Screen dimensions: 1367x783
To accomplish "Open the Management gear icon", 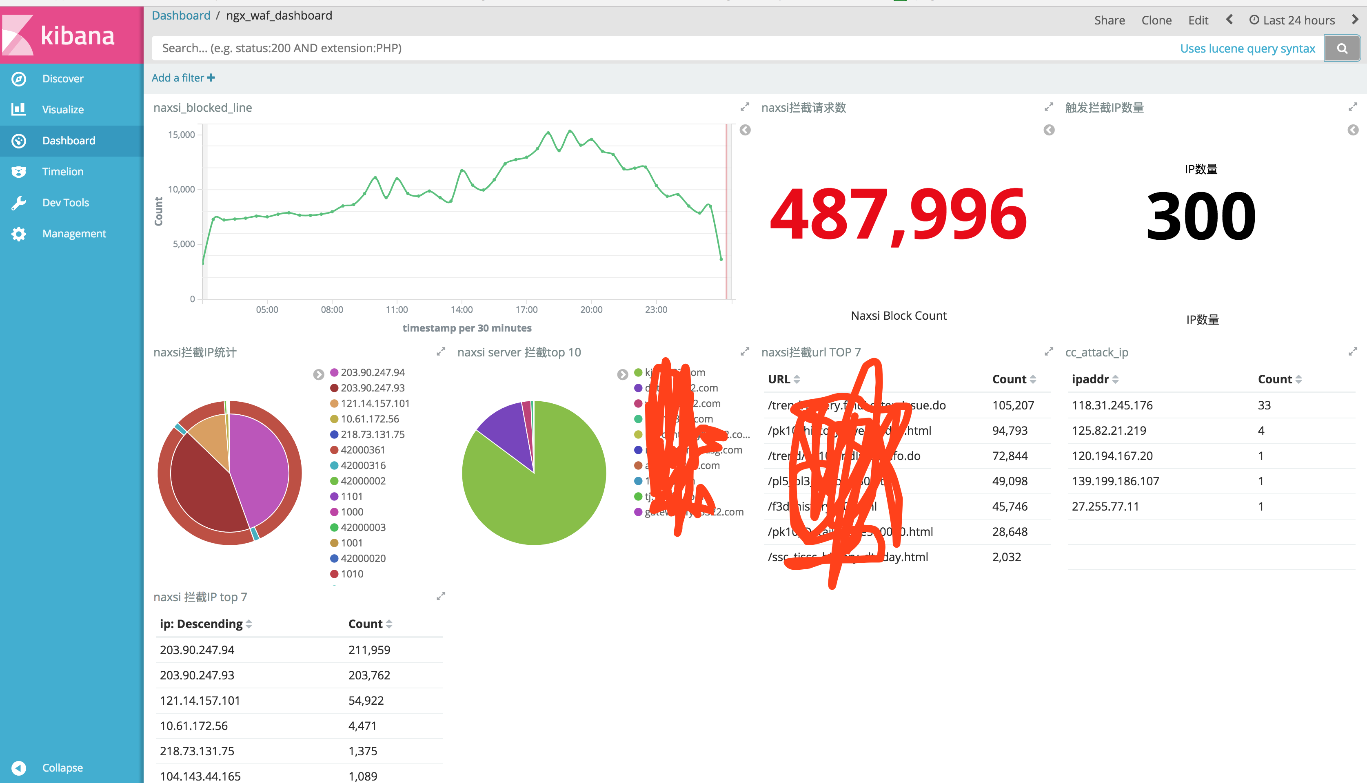I will click(19, 234).
